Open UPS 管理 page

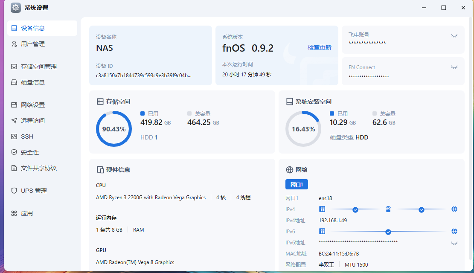click(42, 191)
